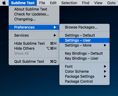Open the Apple menu icon

4,3
